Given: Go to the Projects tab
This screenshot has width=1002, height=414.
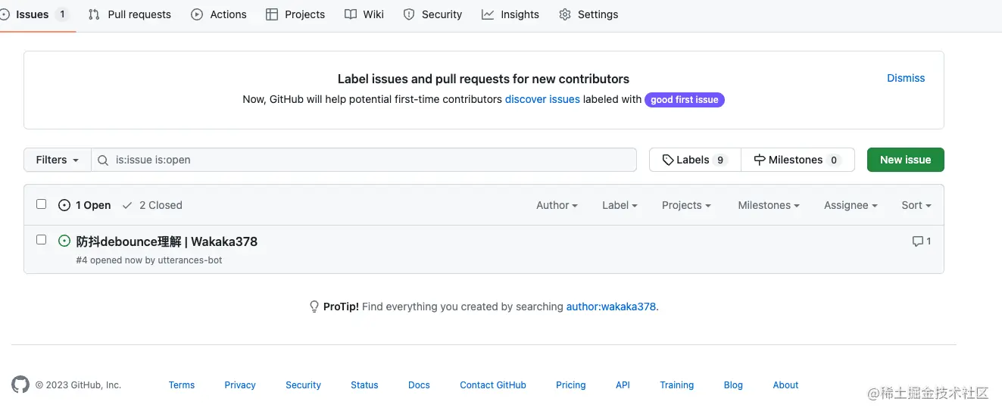Looking at the screenshot, I should pos(295,14).
